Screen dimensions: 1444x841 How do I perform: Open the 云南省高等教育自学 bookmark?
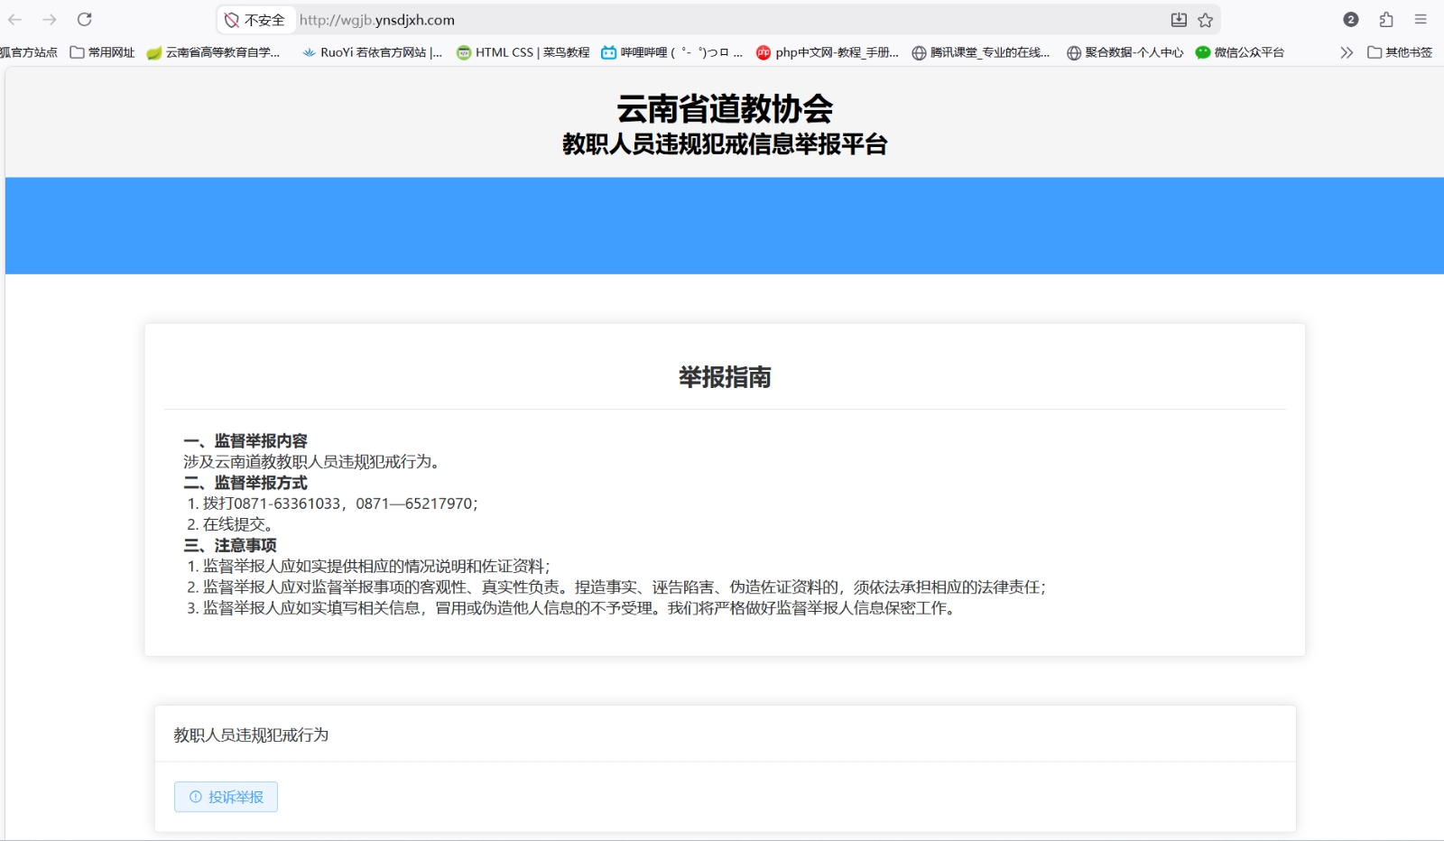214,52
